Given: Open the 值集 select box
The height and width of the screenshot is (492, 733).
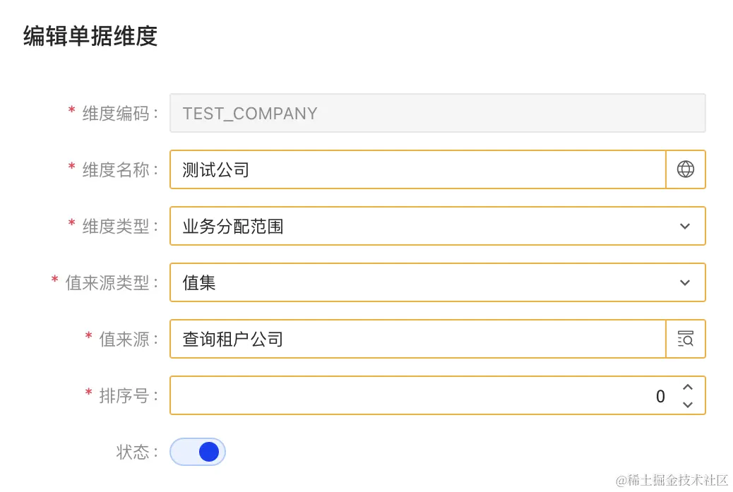Looking at the screenshot, I should 438,282.
